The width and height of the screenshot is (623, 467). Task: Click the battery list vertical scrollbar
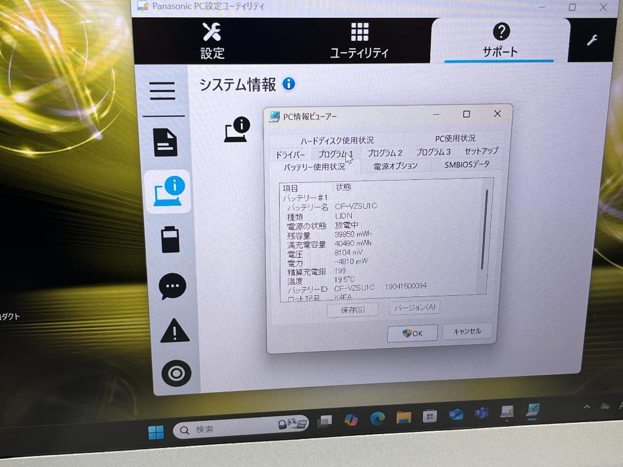485,229
